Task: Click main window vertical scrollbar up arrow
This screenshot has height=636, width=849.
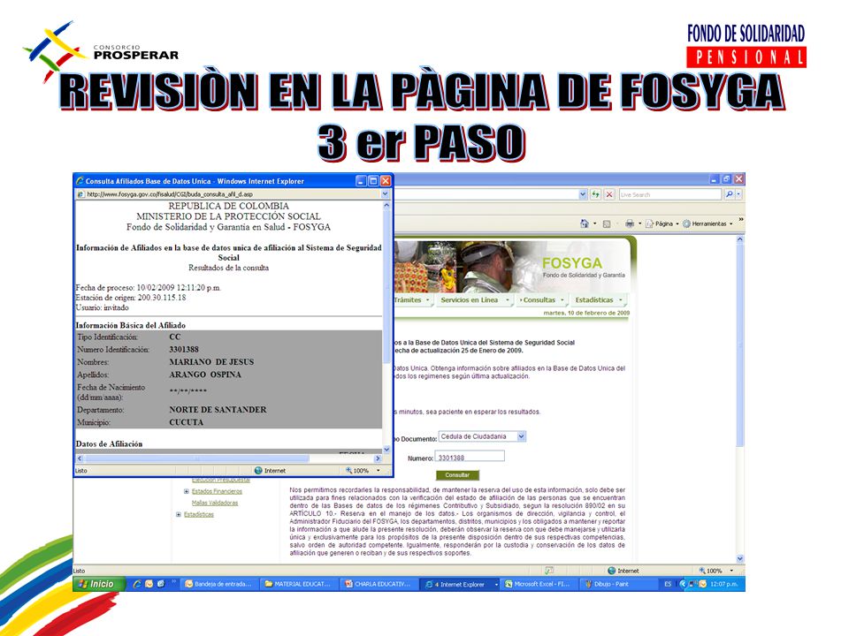Action: (740, 239)
